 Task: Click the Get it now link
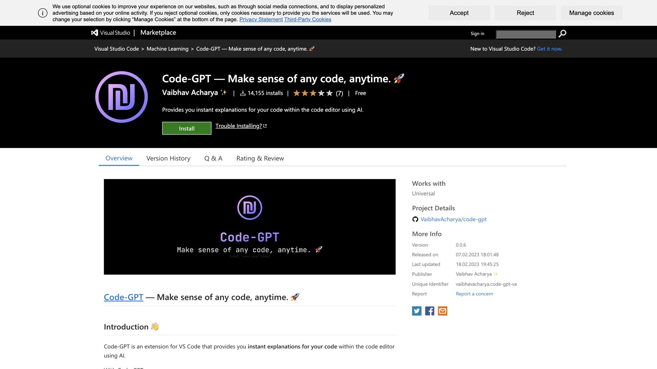point(550,49)
